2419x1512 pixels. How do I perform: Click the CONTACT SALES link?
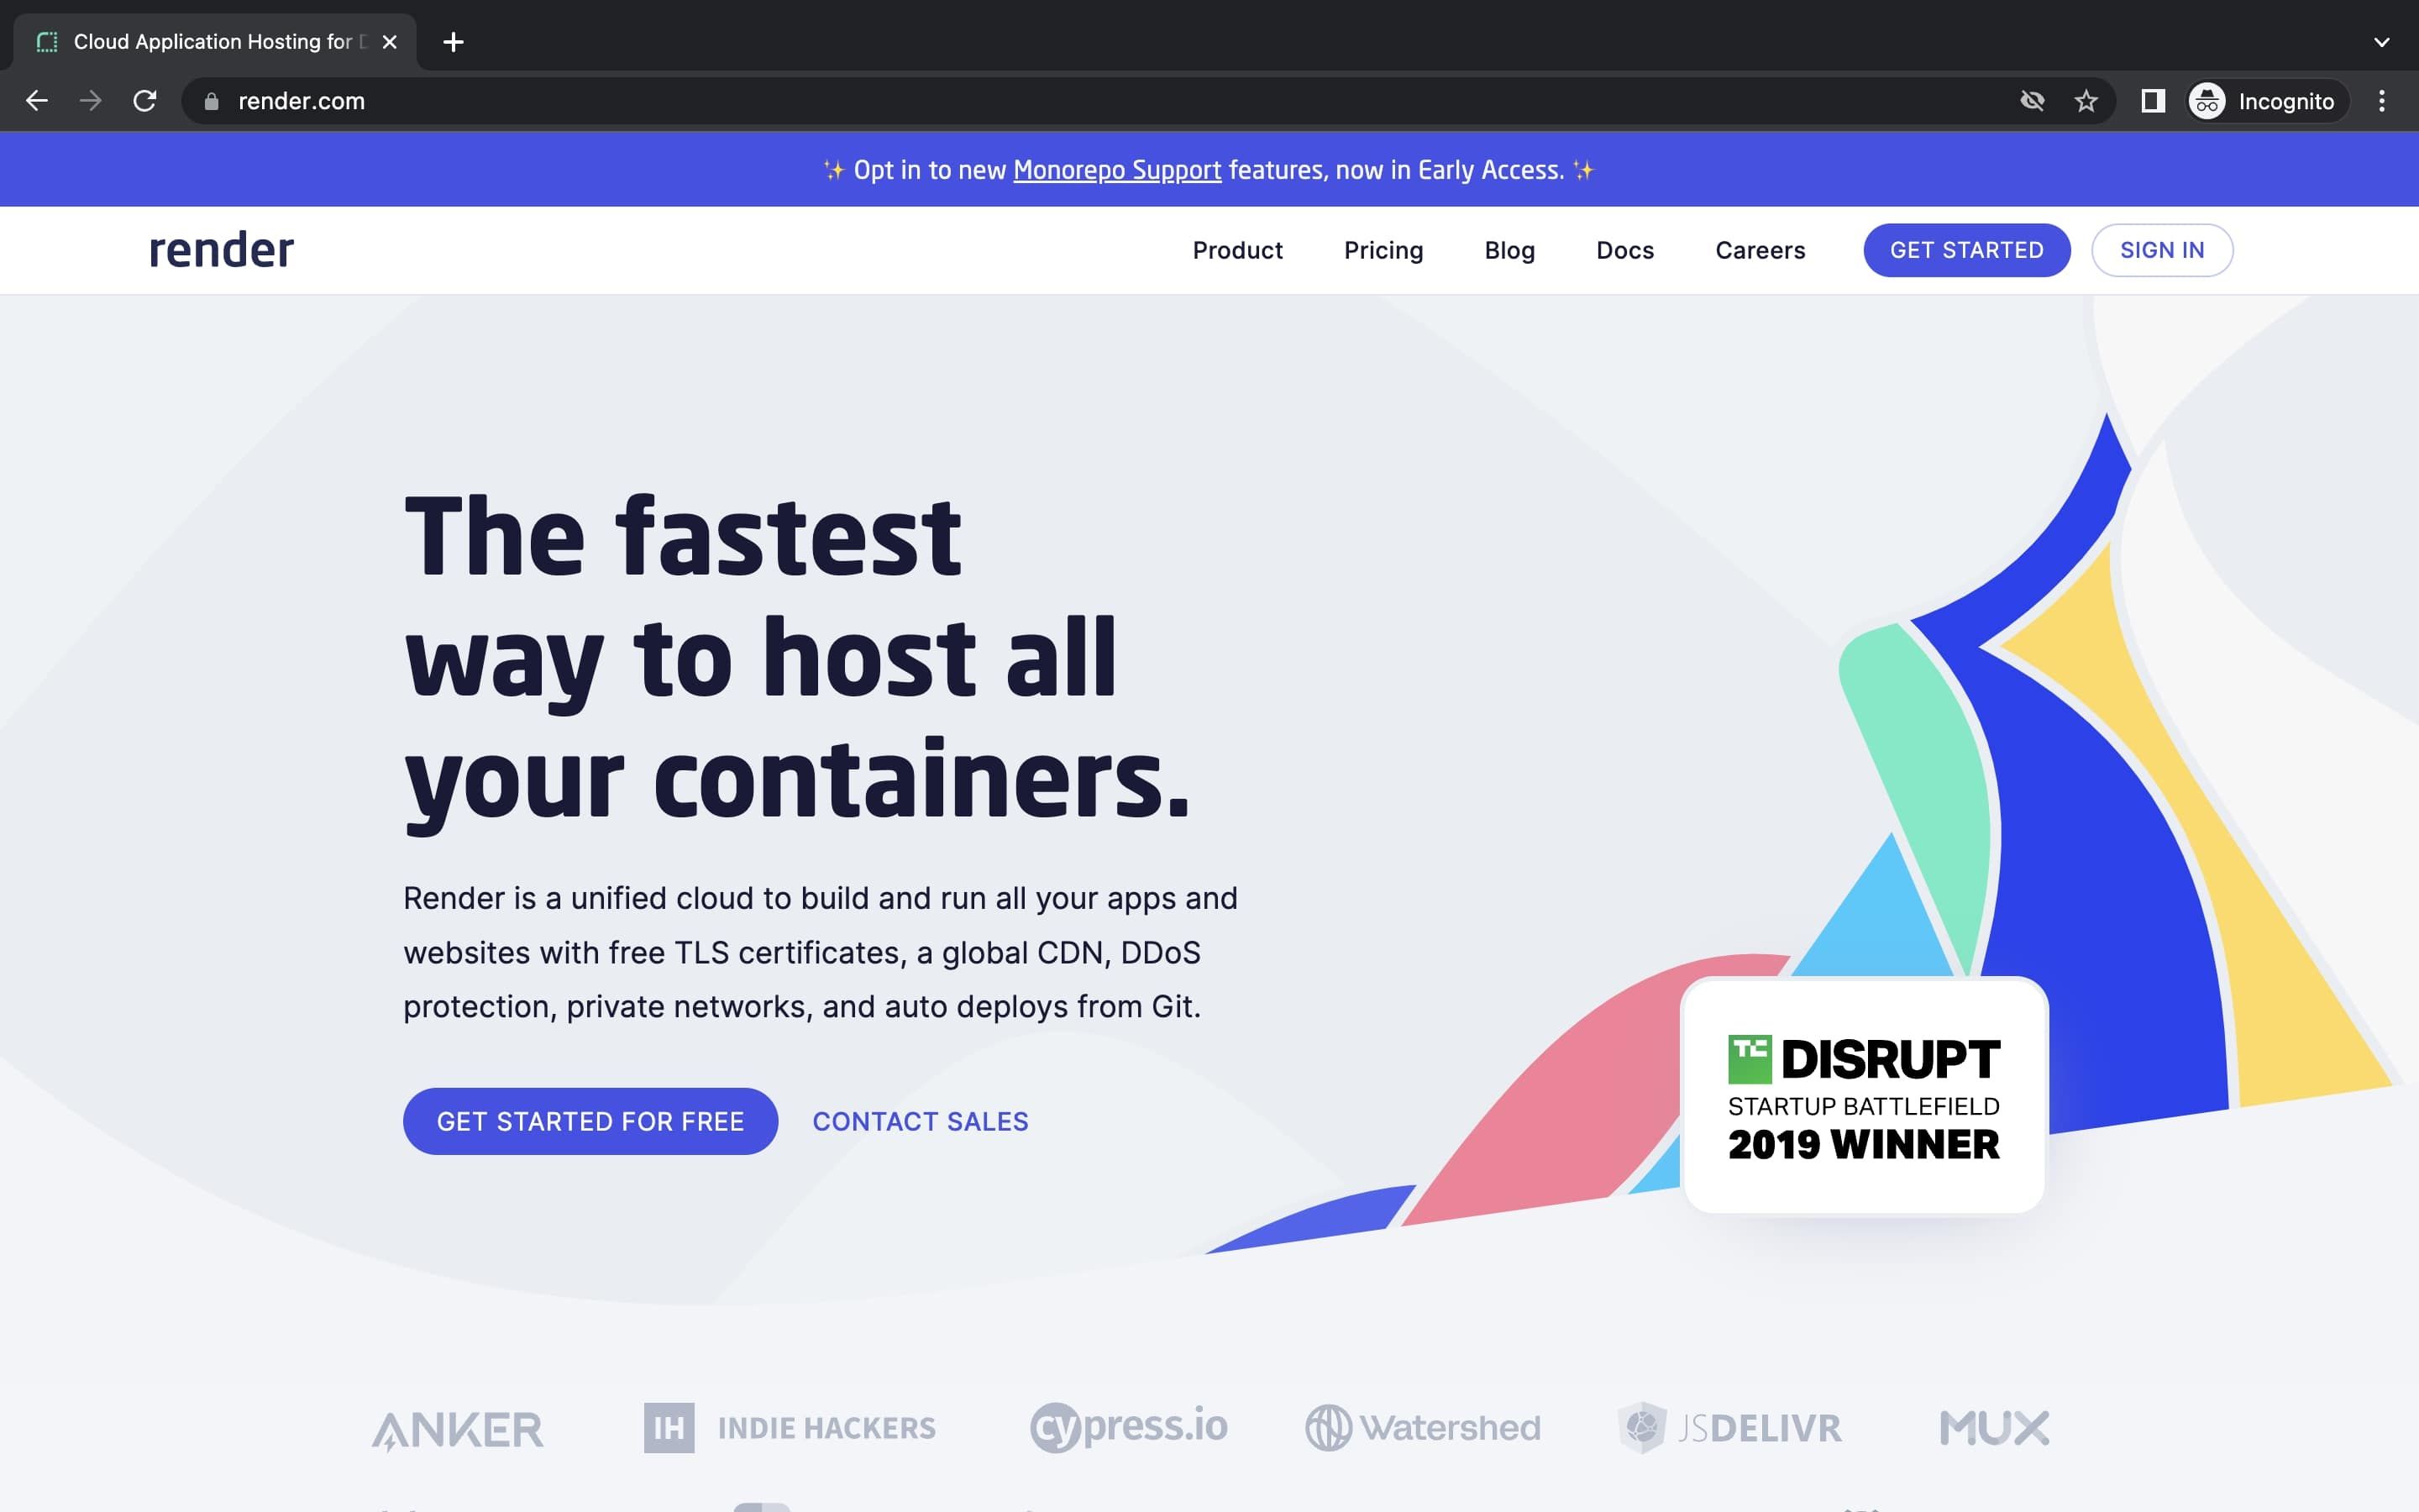click(920, 1120)
